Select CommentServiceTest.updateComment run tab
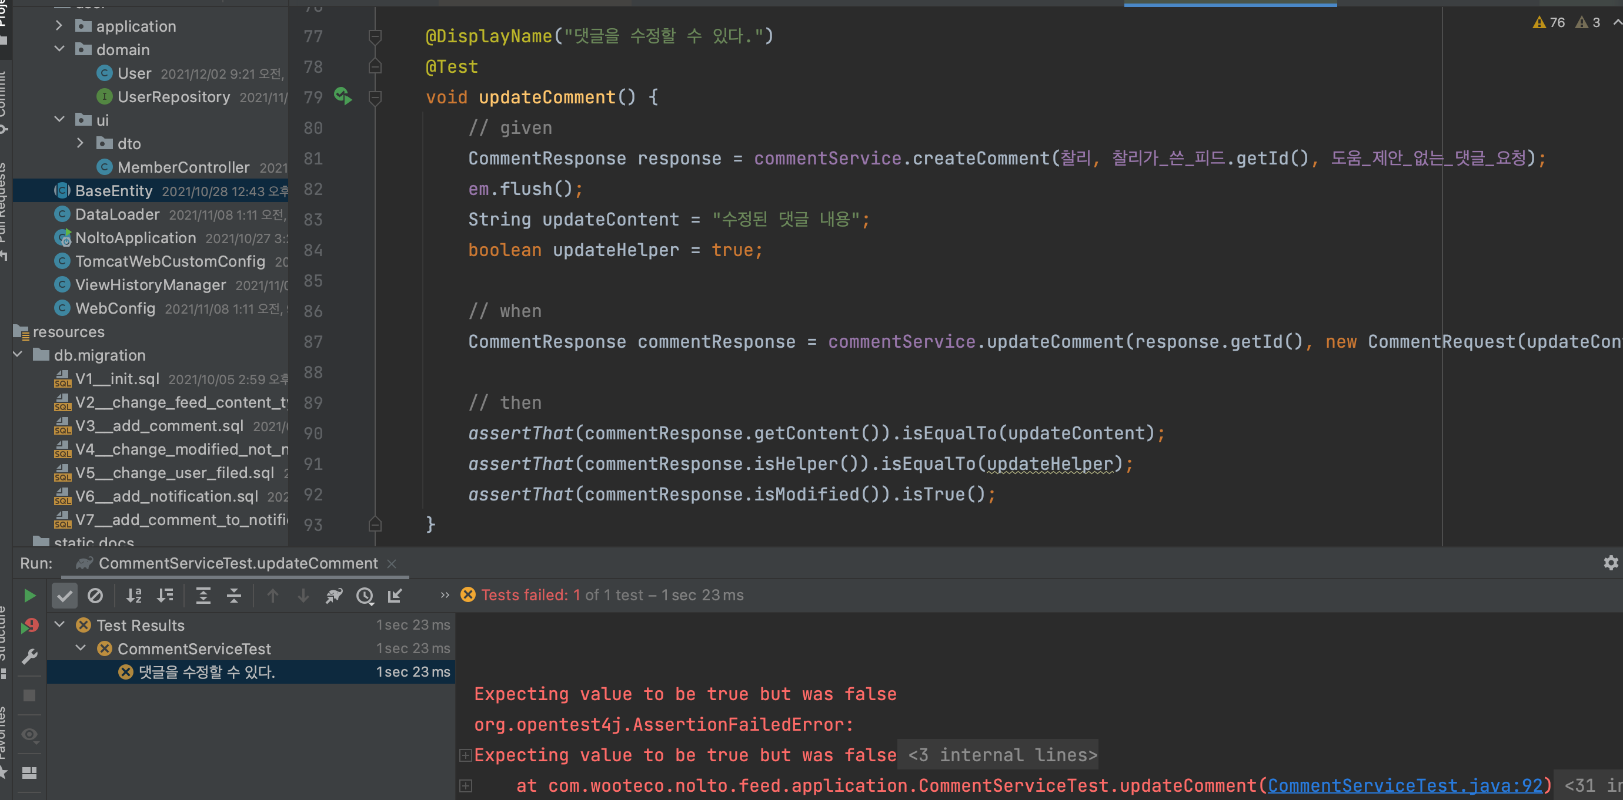Screen dimensions: 1623x800 (x=238, y=563)
